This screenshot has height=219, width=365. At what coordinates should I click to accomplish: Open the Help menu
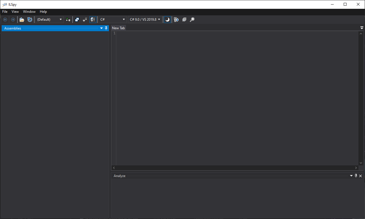click(43, 12)
